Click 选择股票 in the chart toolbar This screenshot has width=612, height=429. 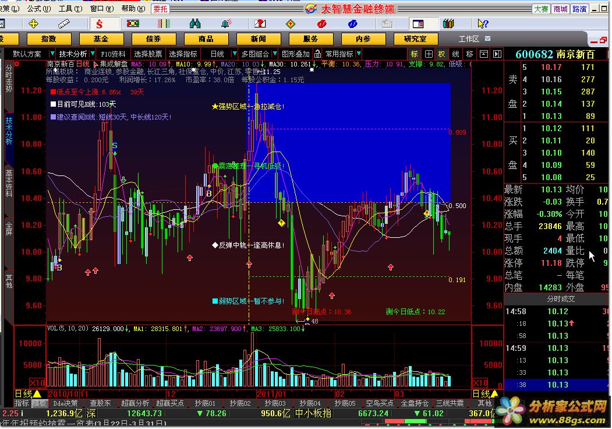(x=148, y=54)
